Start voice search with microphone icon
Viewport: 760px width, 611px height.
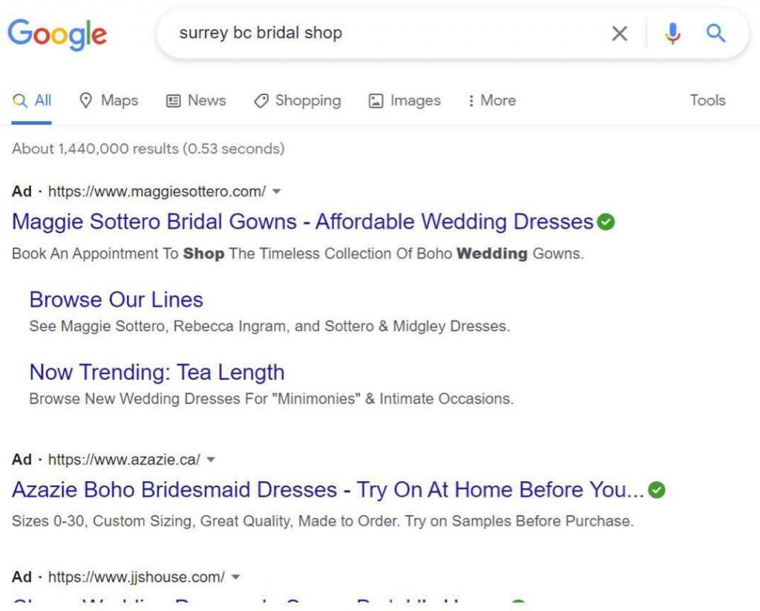click(672, 33)
